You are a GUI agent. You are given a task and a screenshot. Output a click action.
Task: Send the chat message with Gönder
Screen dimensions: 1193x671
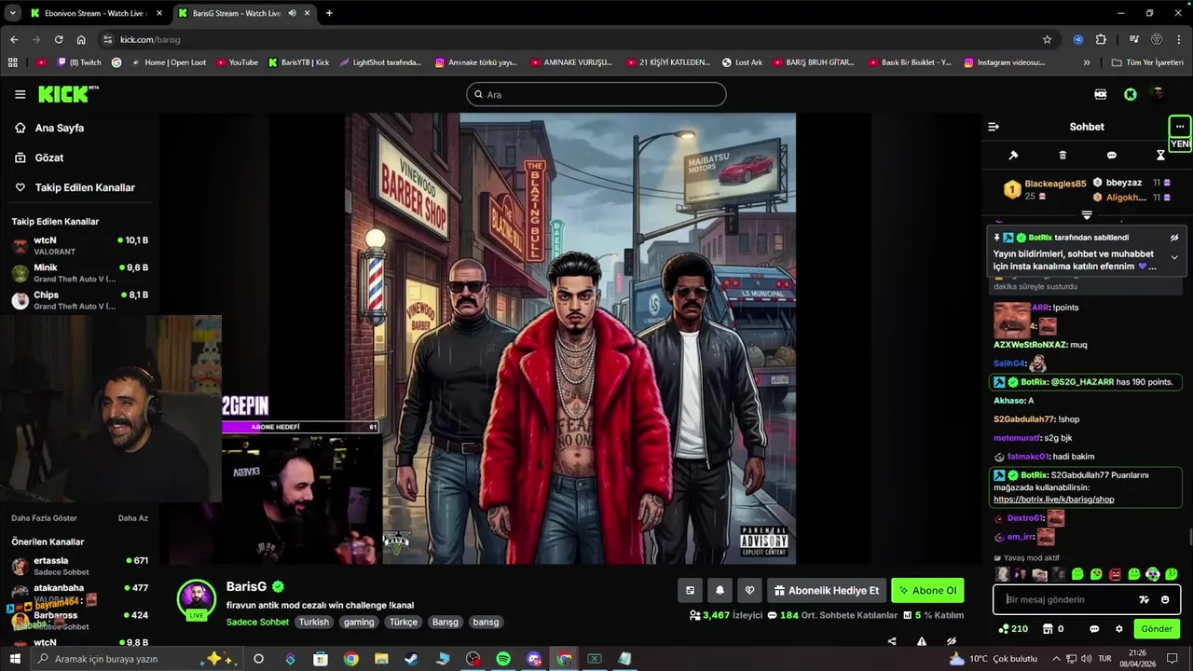click(1157, 629)
